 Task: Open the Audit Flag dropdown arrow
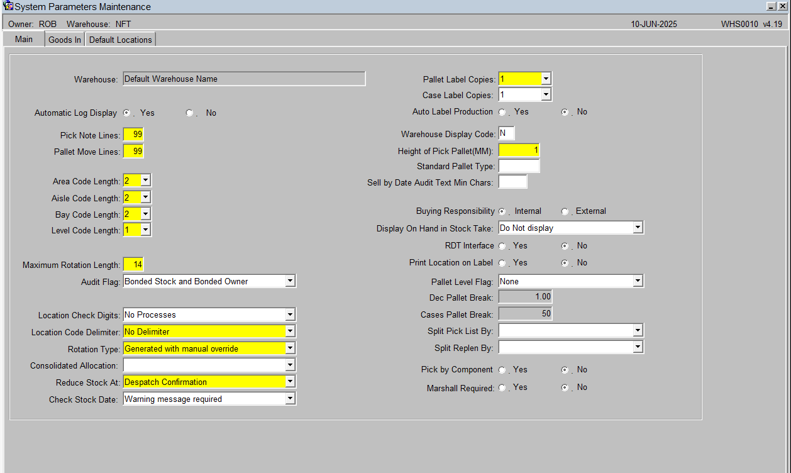(290, 281)
